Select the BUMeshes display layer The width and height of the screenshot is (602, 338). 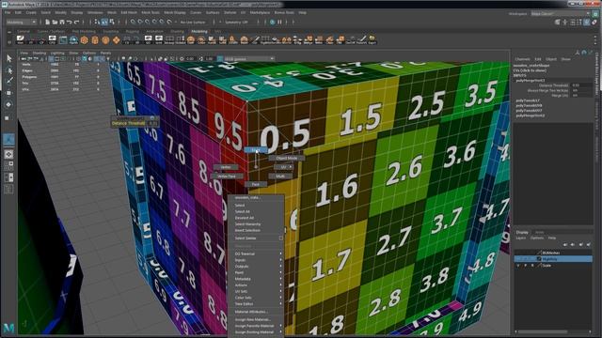tap(553, 253)
